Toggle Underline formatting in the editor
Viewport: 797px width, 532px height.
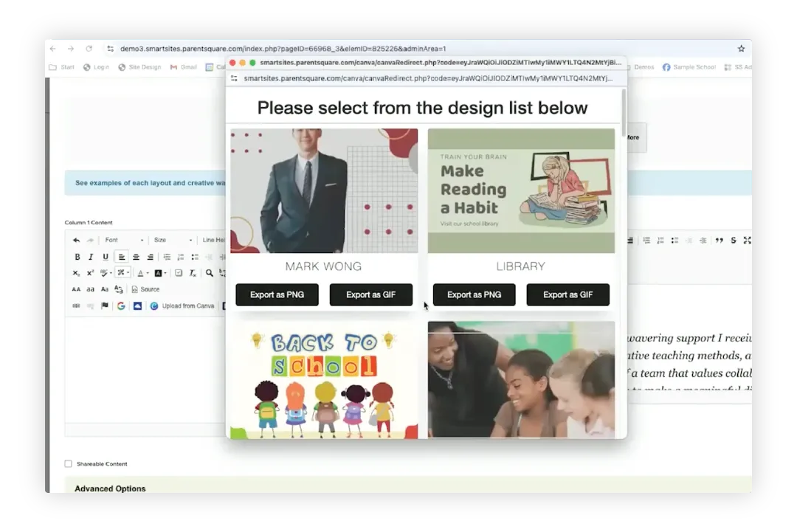tap(106, 257)
